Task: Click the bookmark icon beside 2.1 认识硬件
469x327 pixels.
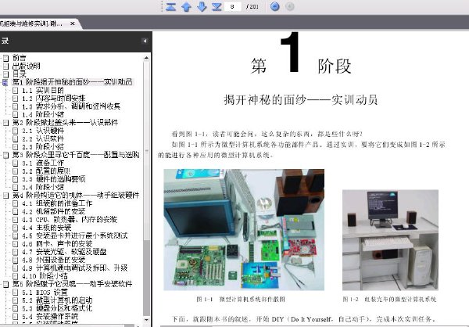Action: click(x=16, y=131)
